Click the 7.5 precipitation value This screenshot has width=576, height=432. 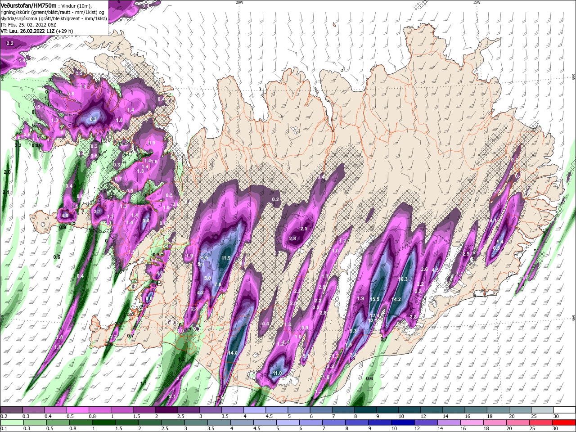point(348,345)
